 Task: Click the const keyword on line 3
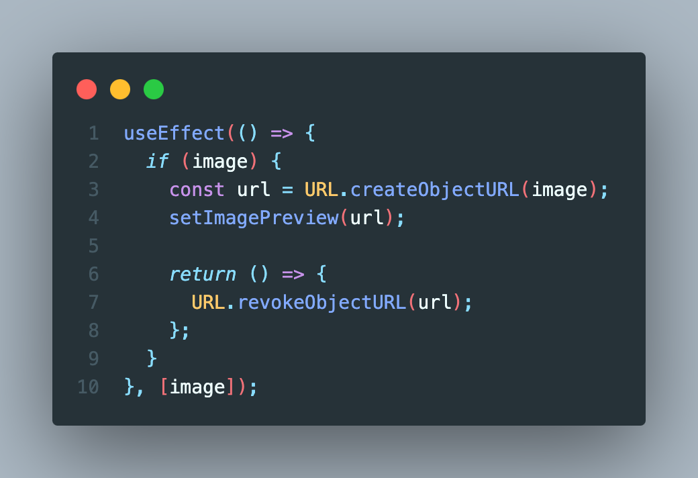[x=197, y=190]
